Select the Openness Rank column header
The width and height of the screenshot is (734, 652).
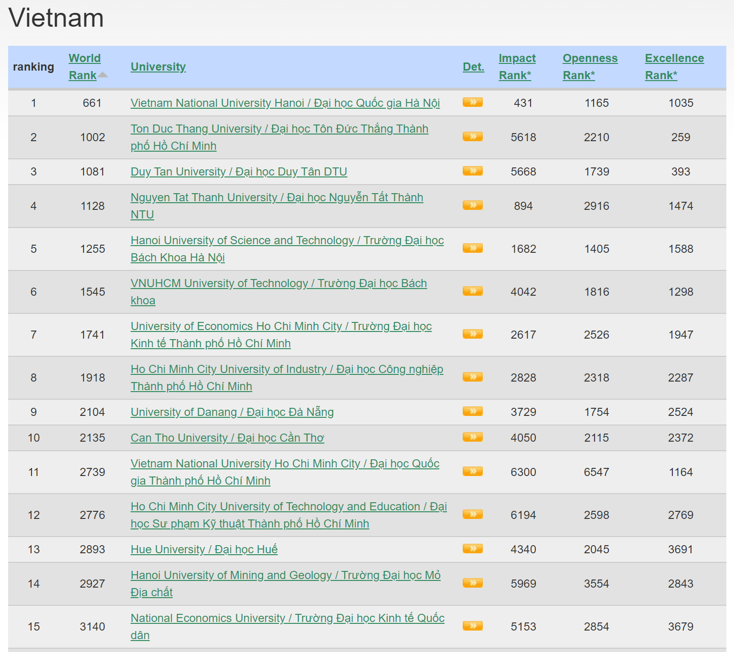tap(590, 66)
